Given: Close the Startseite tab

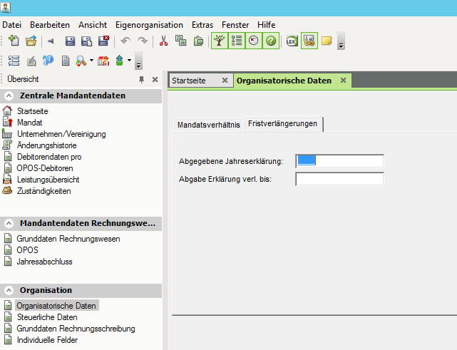Looking at the screenshot, I should pos(225,81).
